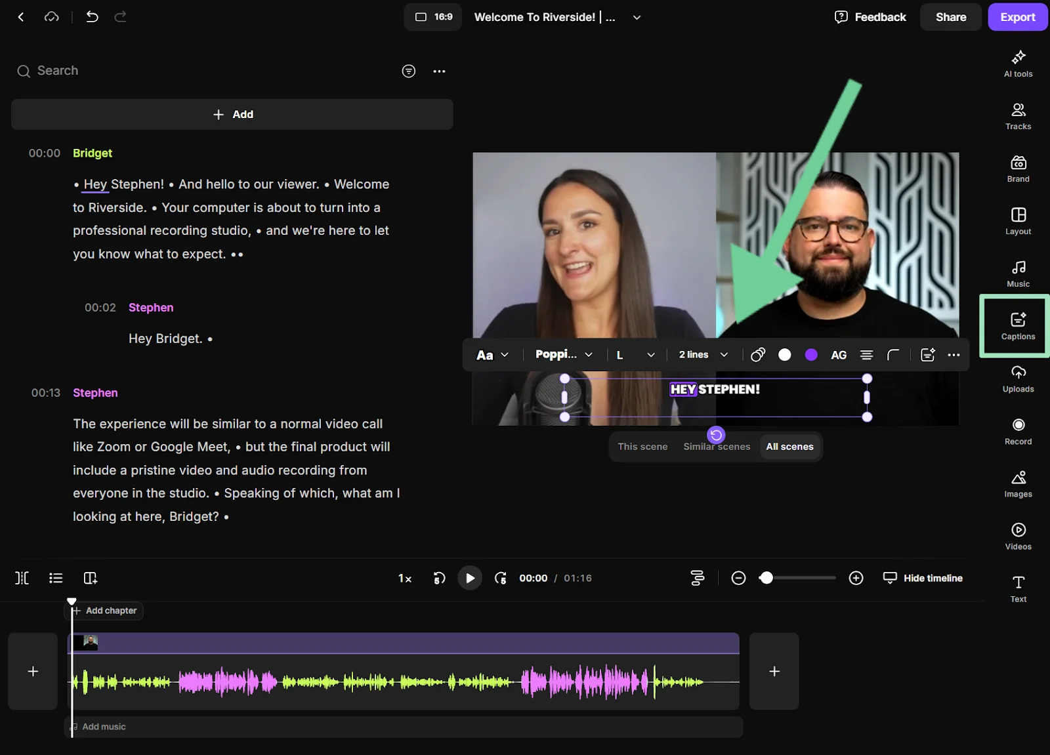Open the 2 lines dropdown
Screen dimensions: 1050x755
click(703, 355)
